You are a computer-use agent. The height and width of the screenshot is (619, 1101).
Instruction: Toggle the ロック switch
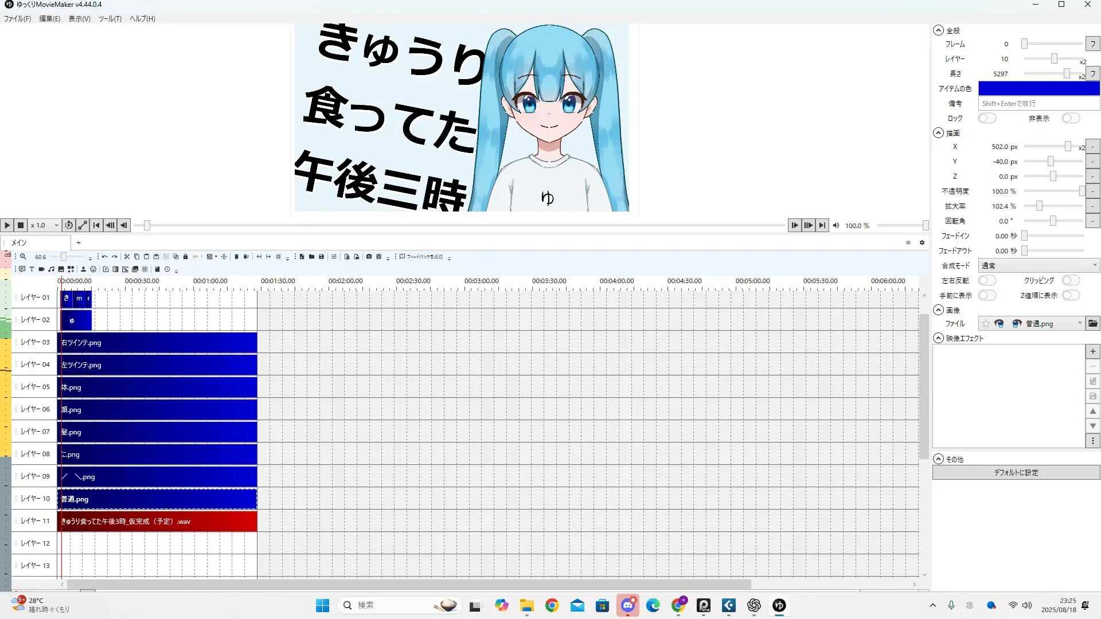tap(987, 118)
